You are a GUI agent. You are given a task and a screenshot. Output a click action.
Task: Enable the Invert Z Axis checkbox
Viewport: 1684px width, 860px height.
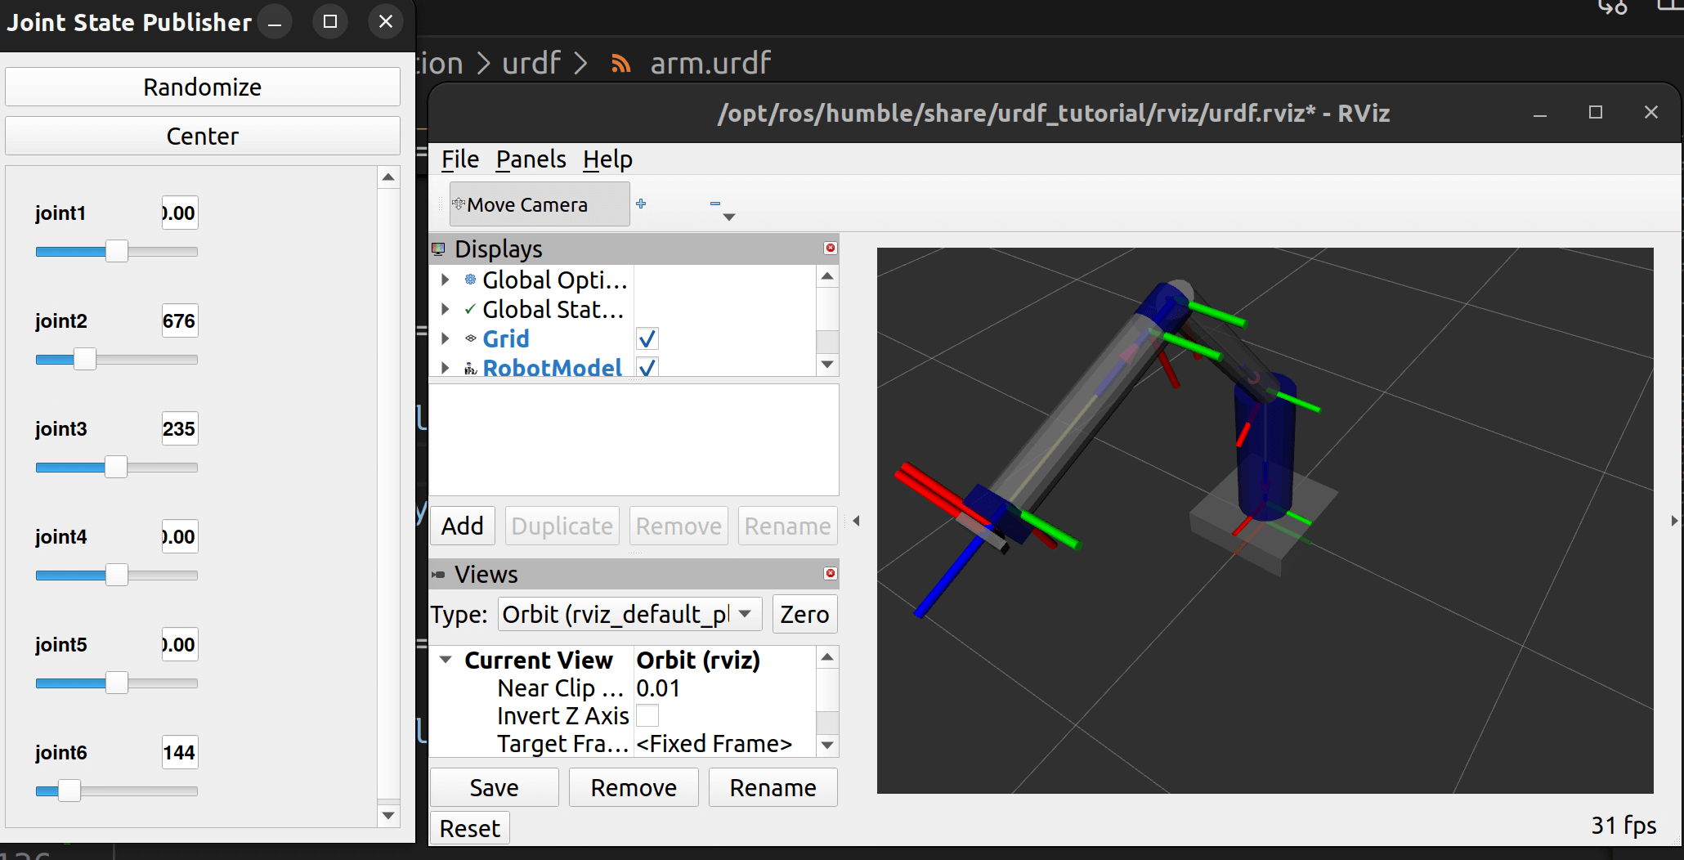point(647,715)
